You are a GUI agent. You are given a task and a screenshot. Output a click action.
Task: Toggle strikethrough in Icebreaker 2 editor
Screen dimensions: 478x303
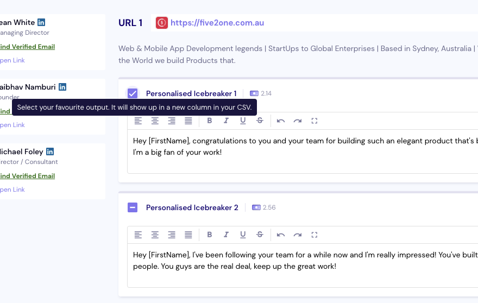(x=260, y=235)
